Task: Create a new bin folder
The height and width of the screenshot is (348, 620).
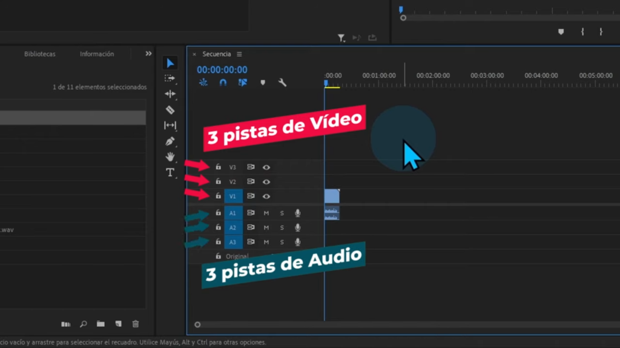Action: (101, 324)
